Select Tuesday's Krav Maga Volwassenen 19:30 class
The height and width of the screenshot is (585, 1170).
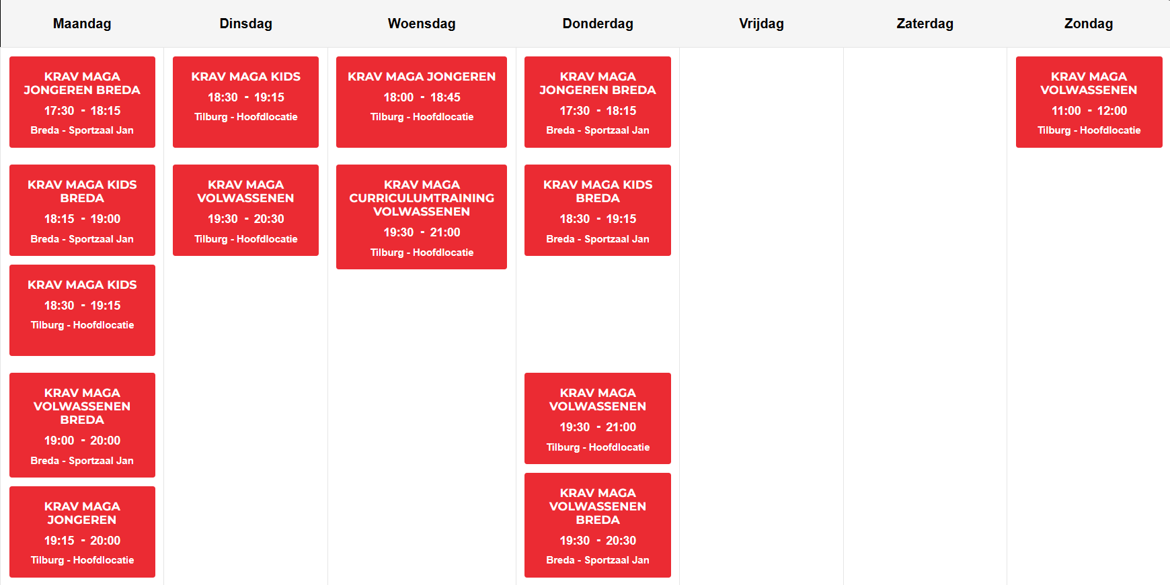coord(245,210)
